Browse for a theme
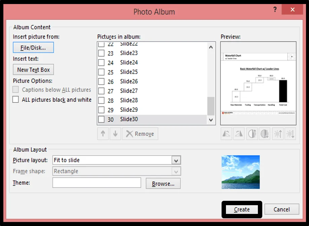Screen dimensions: 309x226 (x=163, y=183)
